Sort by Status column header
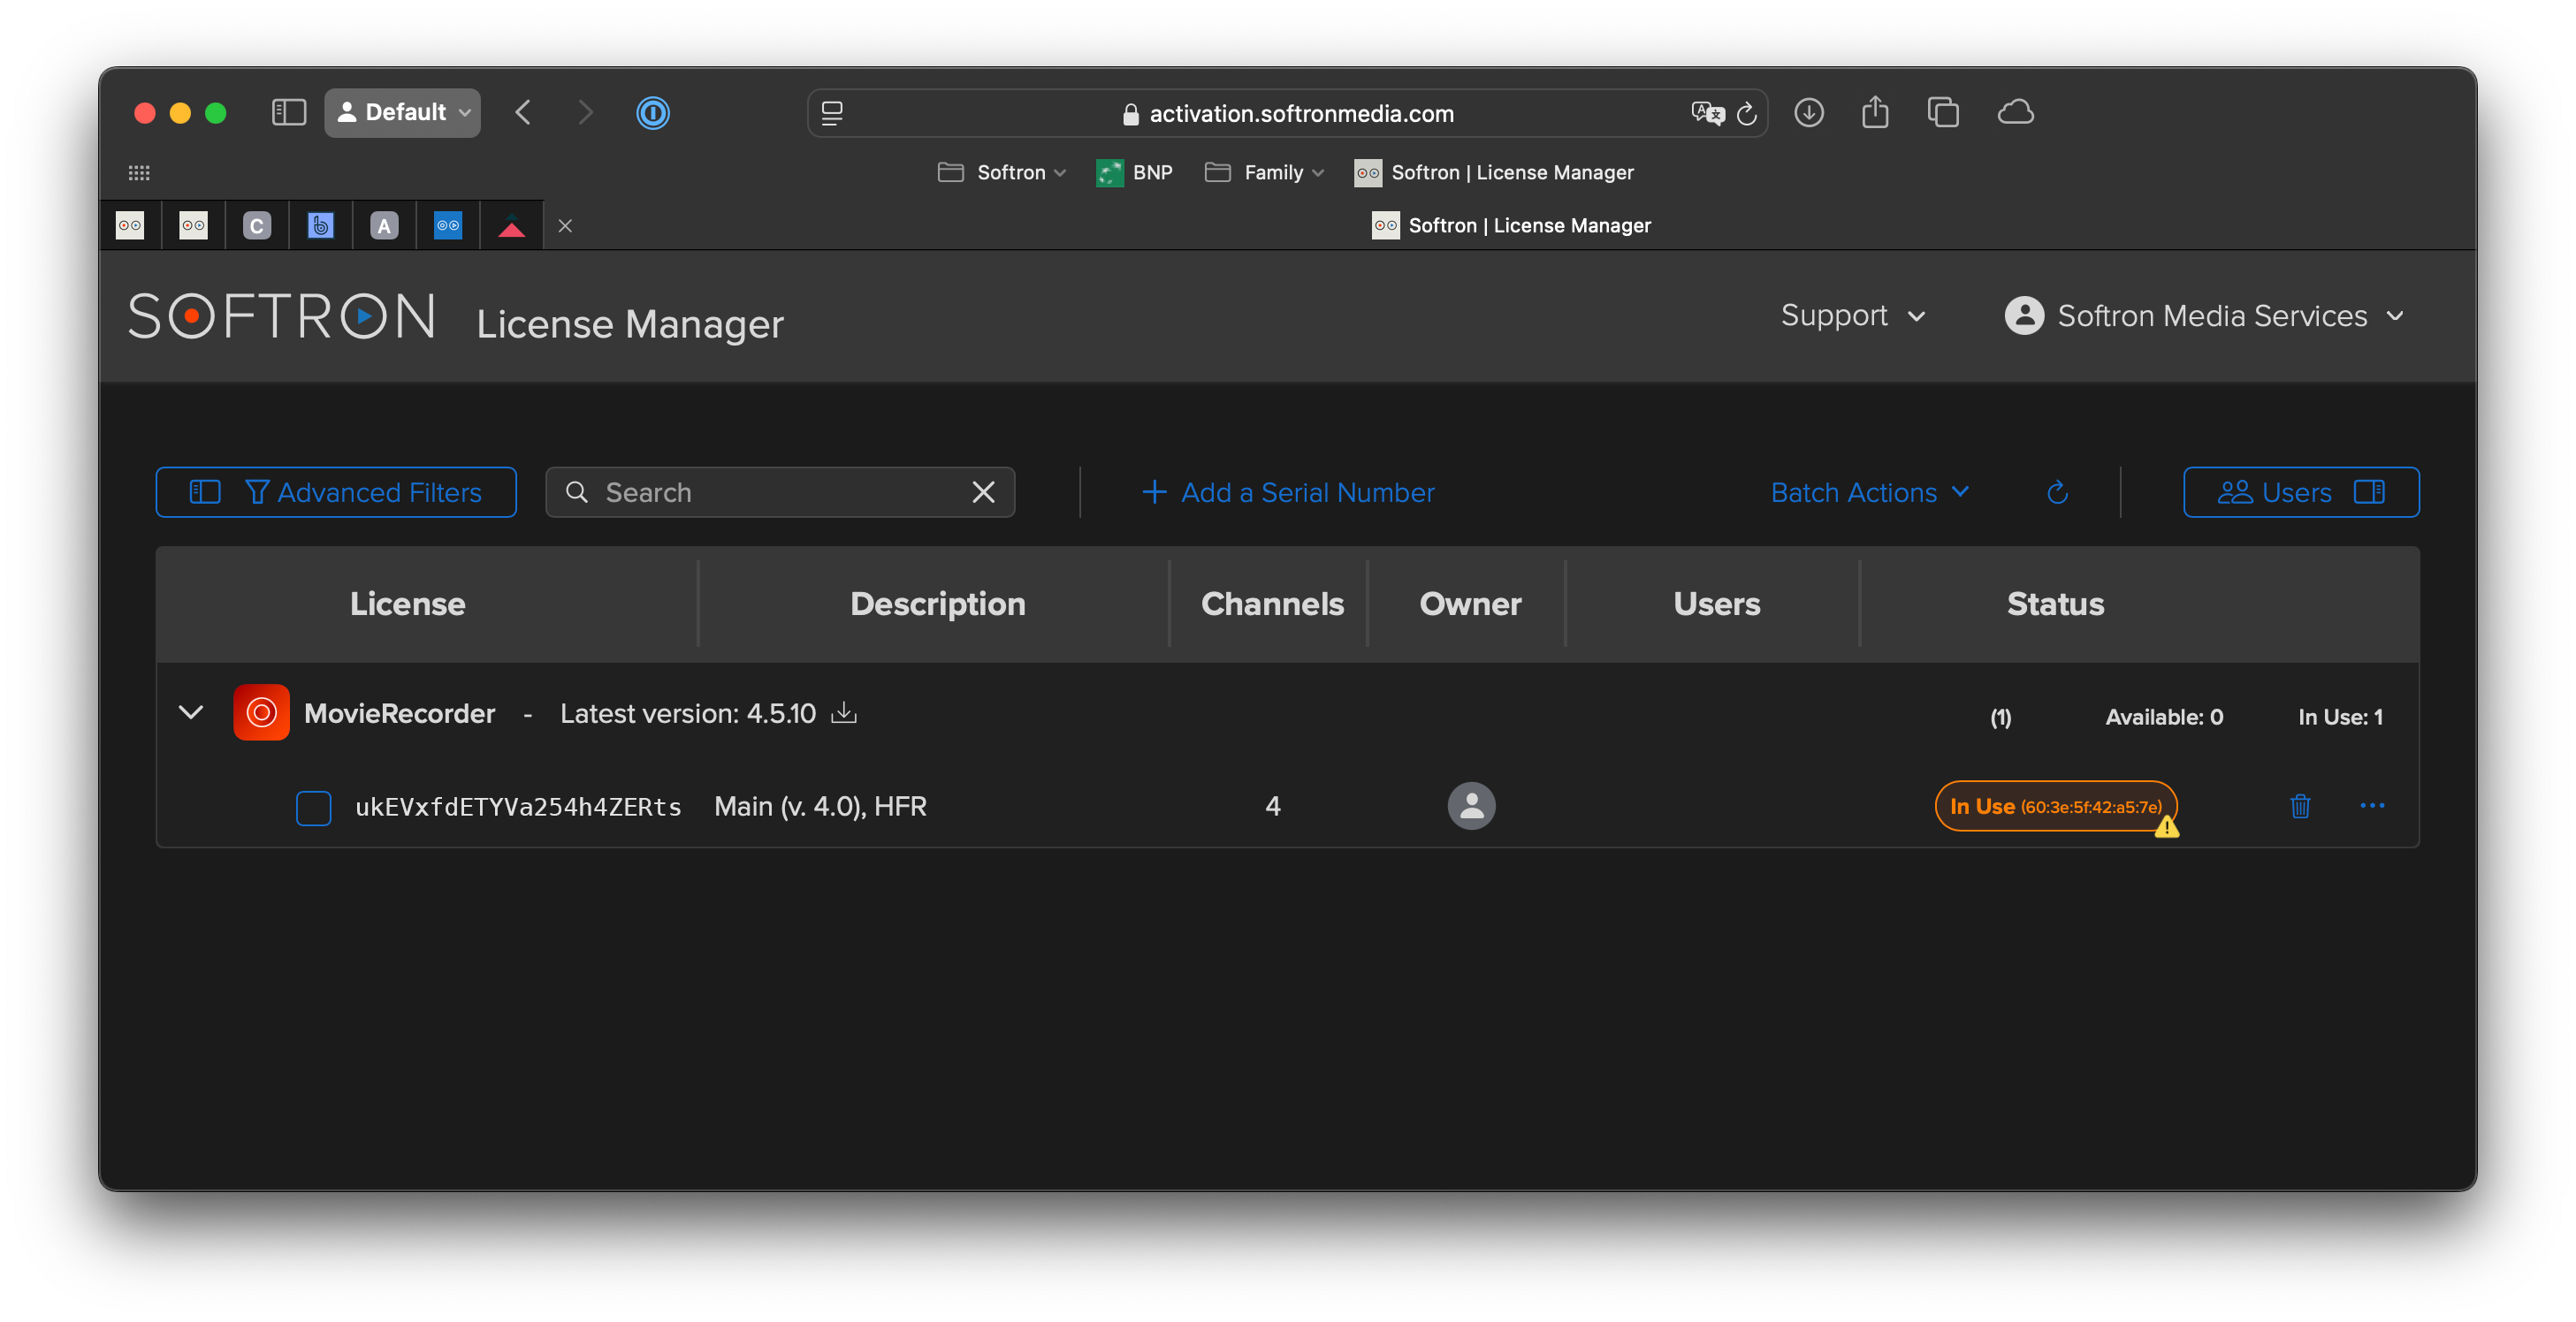The height and width of the screenshot is (1322, 2576). 2055,603
